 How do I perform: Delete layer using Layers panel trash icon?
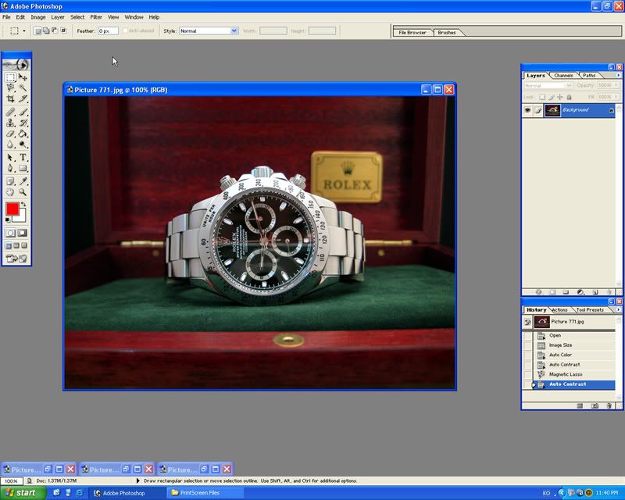(x=609, y=292)
